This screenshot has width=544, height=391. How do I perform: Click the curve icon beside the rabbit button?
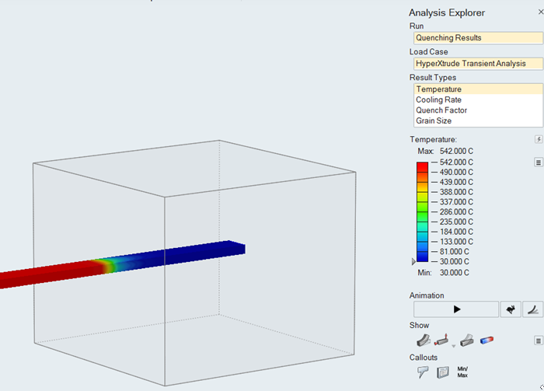point(532,309)
